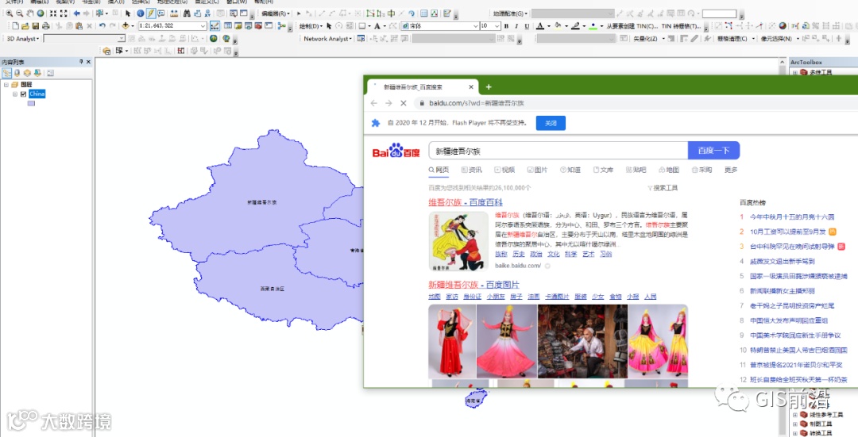Open a new browser tab with plus
The image size is (858, 437).
pyautogui.click(x=489, y=87)
